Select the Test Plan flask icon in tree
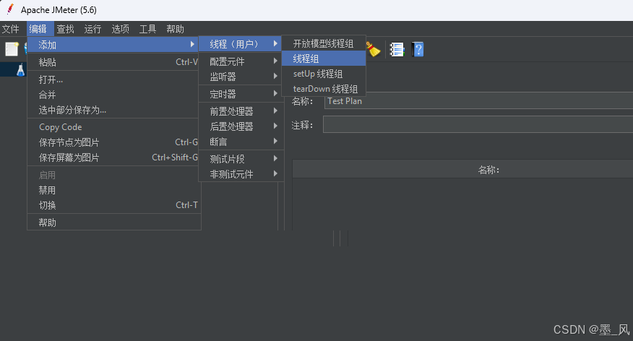Screen dimensions: 633x341 tap(20, 70)
